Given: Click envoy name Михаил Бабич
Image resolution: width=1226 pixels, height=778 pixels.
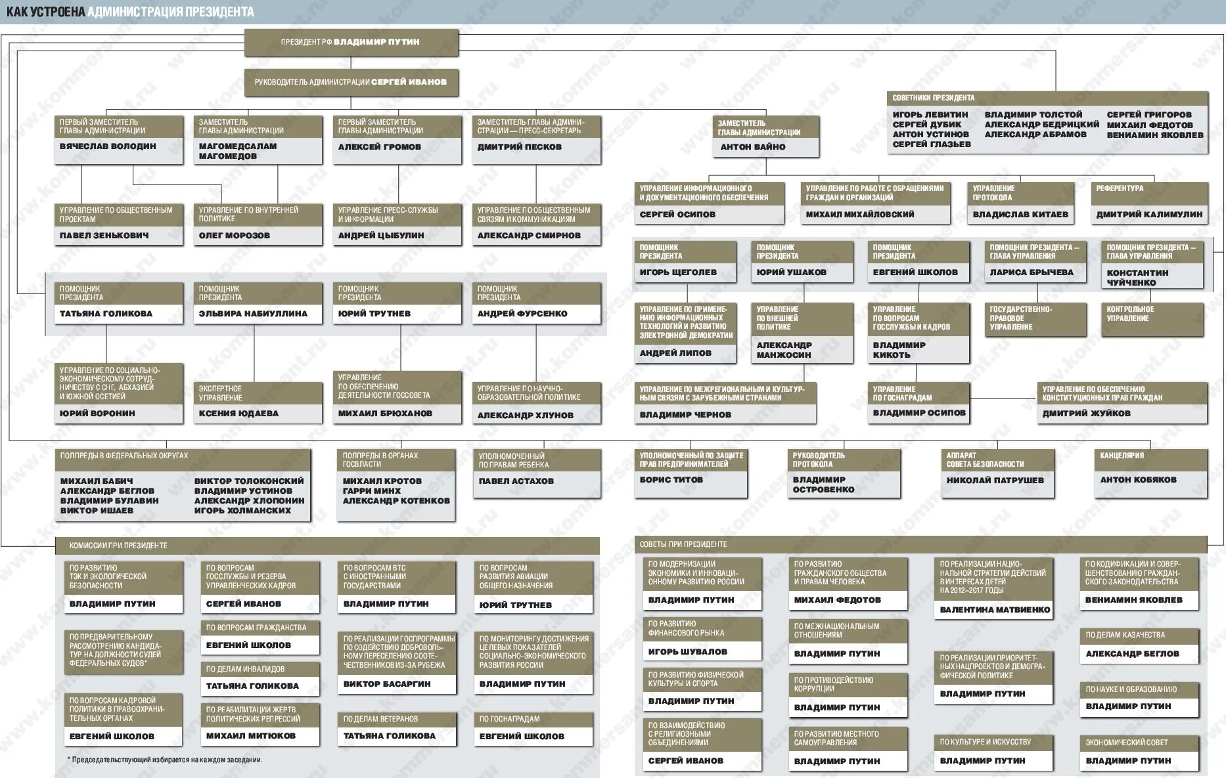Looking at the screenshot, I should 97,481.
